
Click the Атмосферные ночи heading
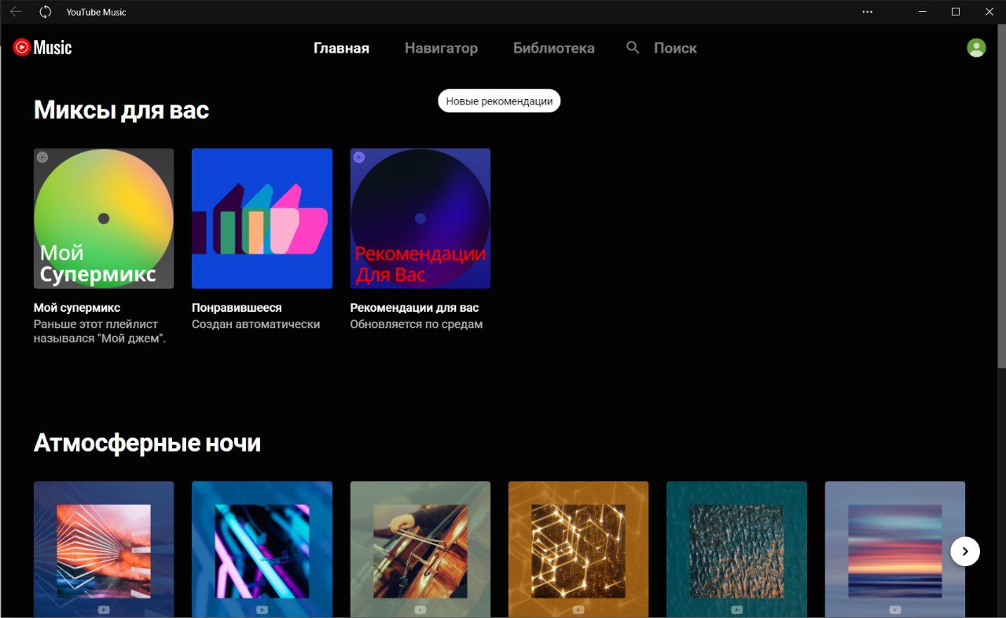click(147, 443)
